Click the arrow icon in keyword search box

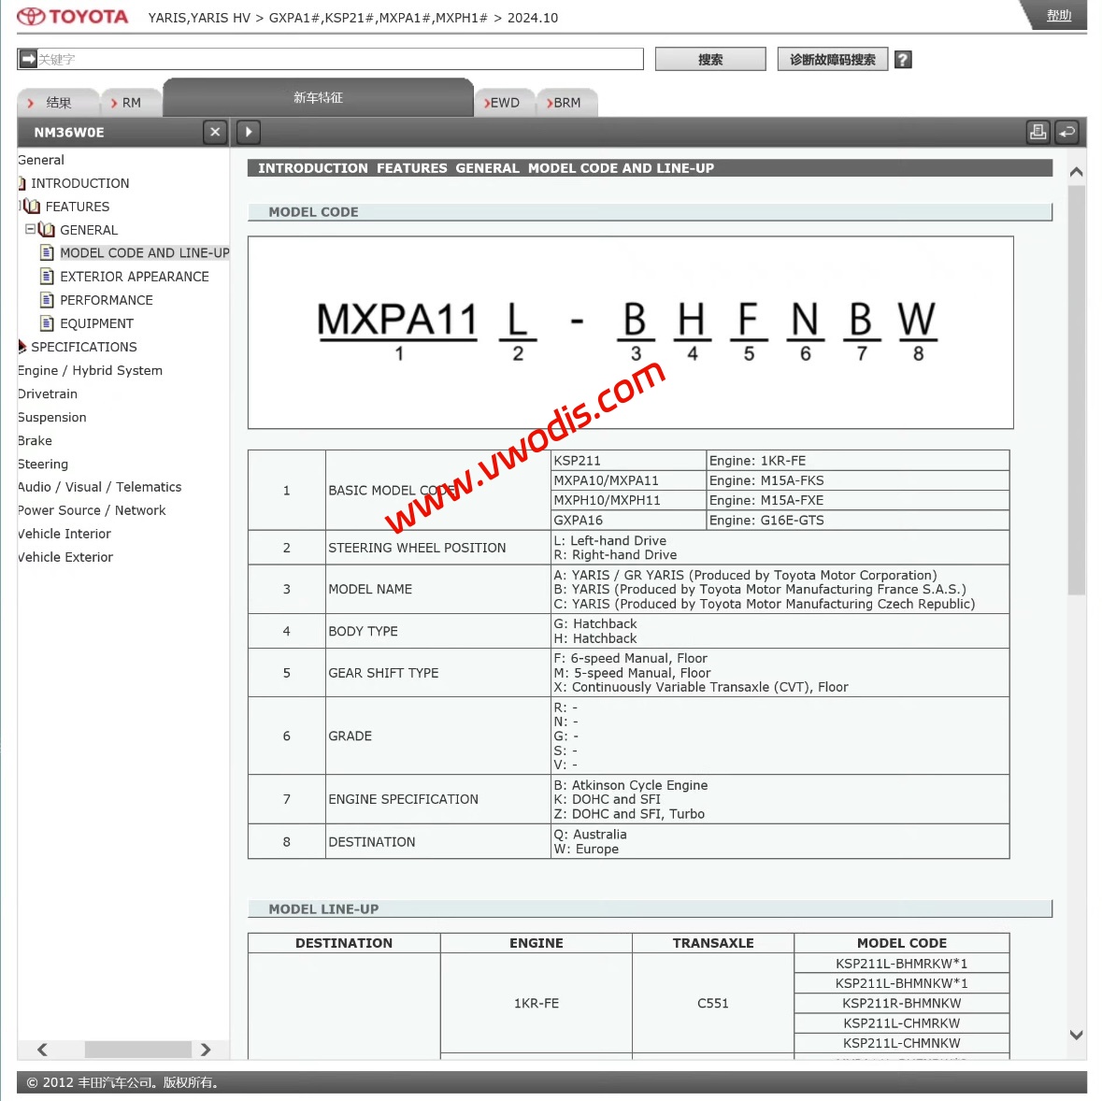coord(28,59)
